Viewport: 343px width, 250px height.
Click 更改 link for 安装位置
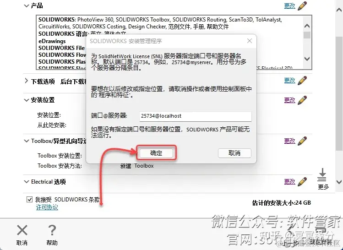point(289,100)
